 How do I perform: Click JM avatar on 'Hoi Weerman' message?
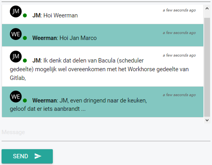[x=16, y=11]
